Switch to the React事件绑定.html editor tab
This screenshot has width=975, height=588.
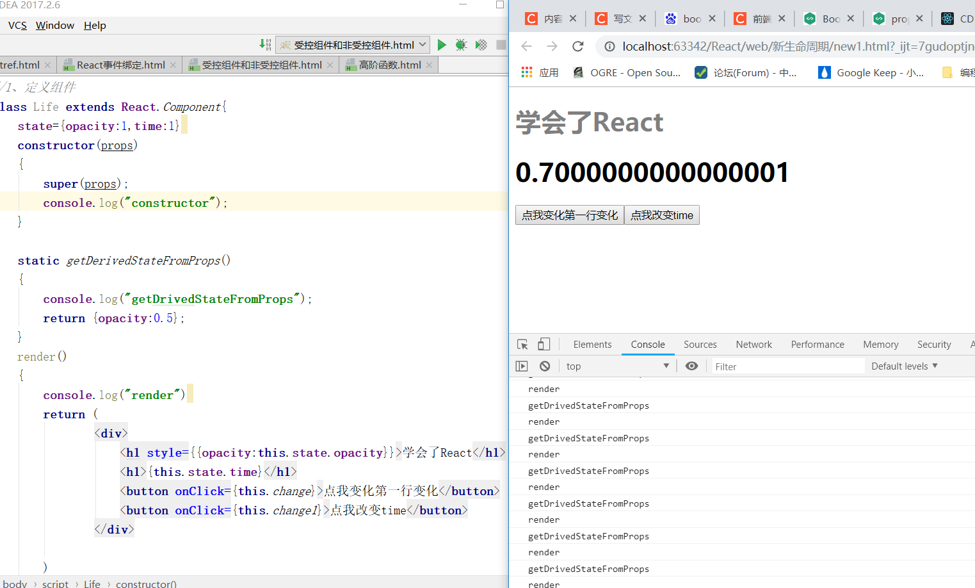pos(120,65)
